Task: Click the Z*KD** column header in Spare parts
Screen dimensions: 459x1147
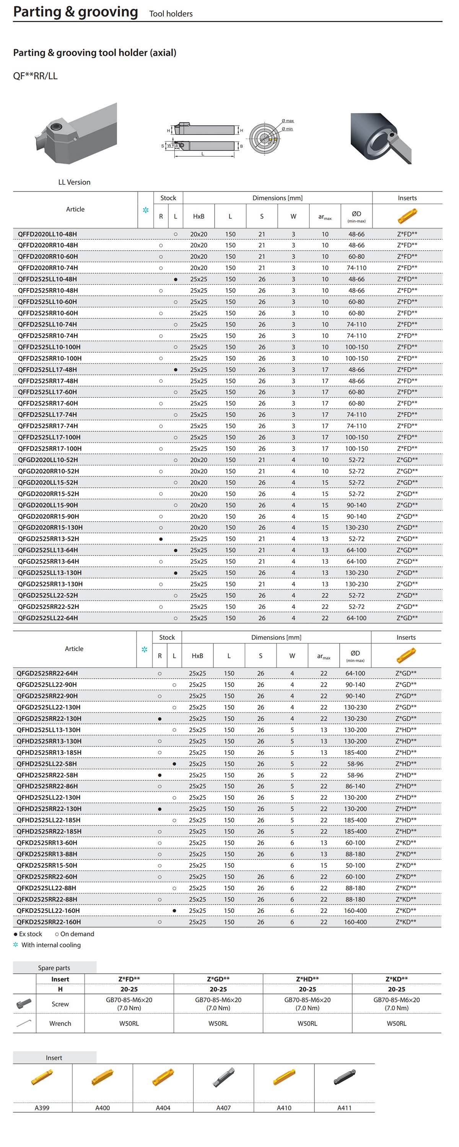Action: (396, 979)
